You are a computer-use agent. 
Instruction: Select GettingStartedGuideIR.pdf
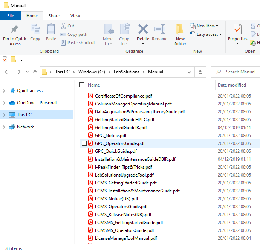pos(121,128)
